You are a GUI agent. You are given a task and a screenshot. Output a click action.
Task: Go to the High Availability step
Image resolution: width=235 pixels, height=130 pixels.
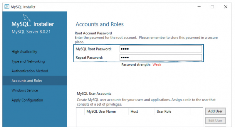pyautogui.click(x=24, y=52)
